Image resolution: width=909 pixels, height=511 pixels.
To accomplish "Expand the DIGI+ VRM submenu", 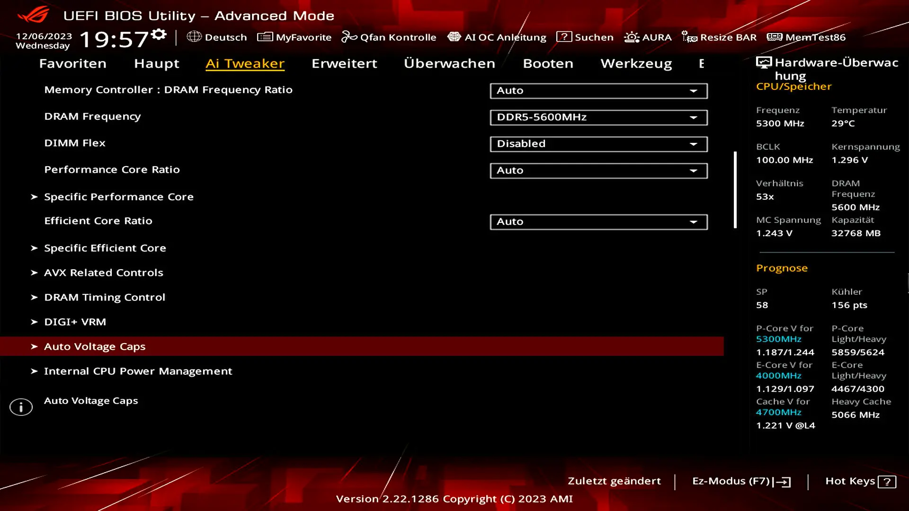I will pyautogui.click(x=75, y=322).
